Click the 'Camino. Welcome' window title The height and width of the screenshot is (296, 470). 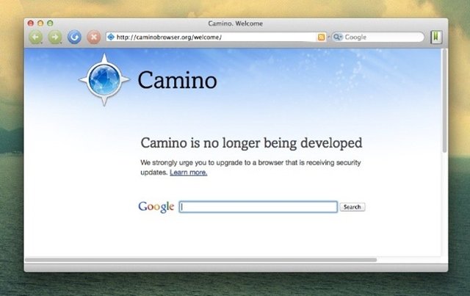[x=235, y=24]
